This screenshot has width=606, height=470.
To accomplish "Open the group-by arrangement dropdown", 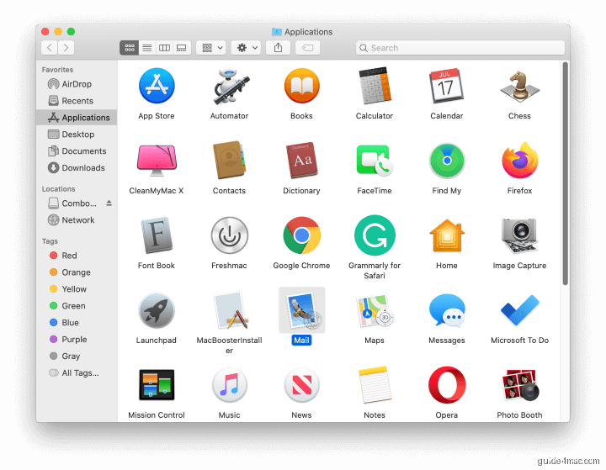I will tap(211, 48).
